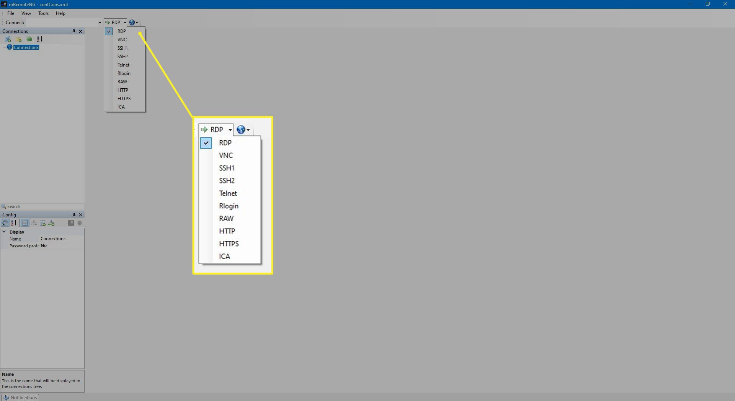Restore down the mRemoteNG window
Screen dimensions: 735x401
pyautogui.click(x=708, y=4)
